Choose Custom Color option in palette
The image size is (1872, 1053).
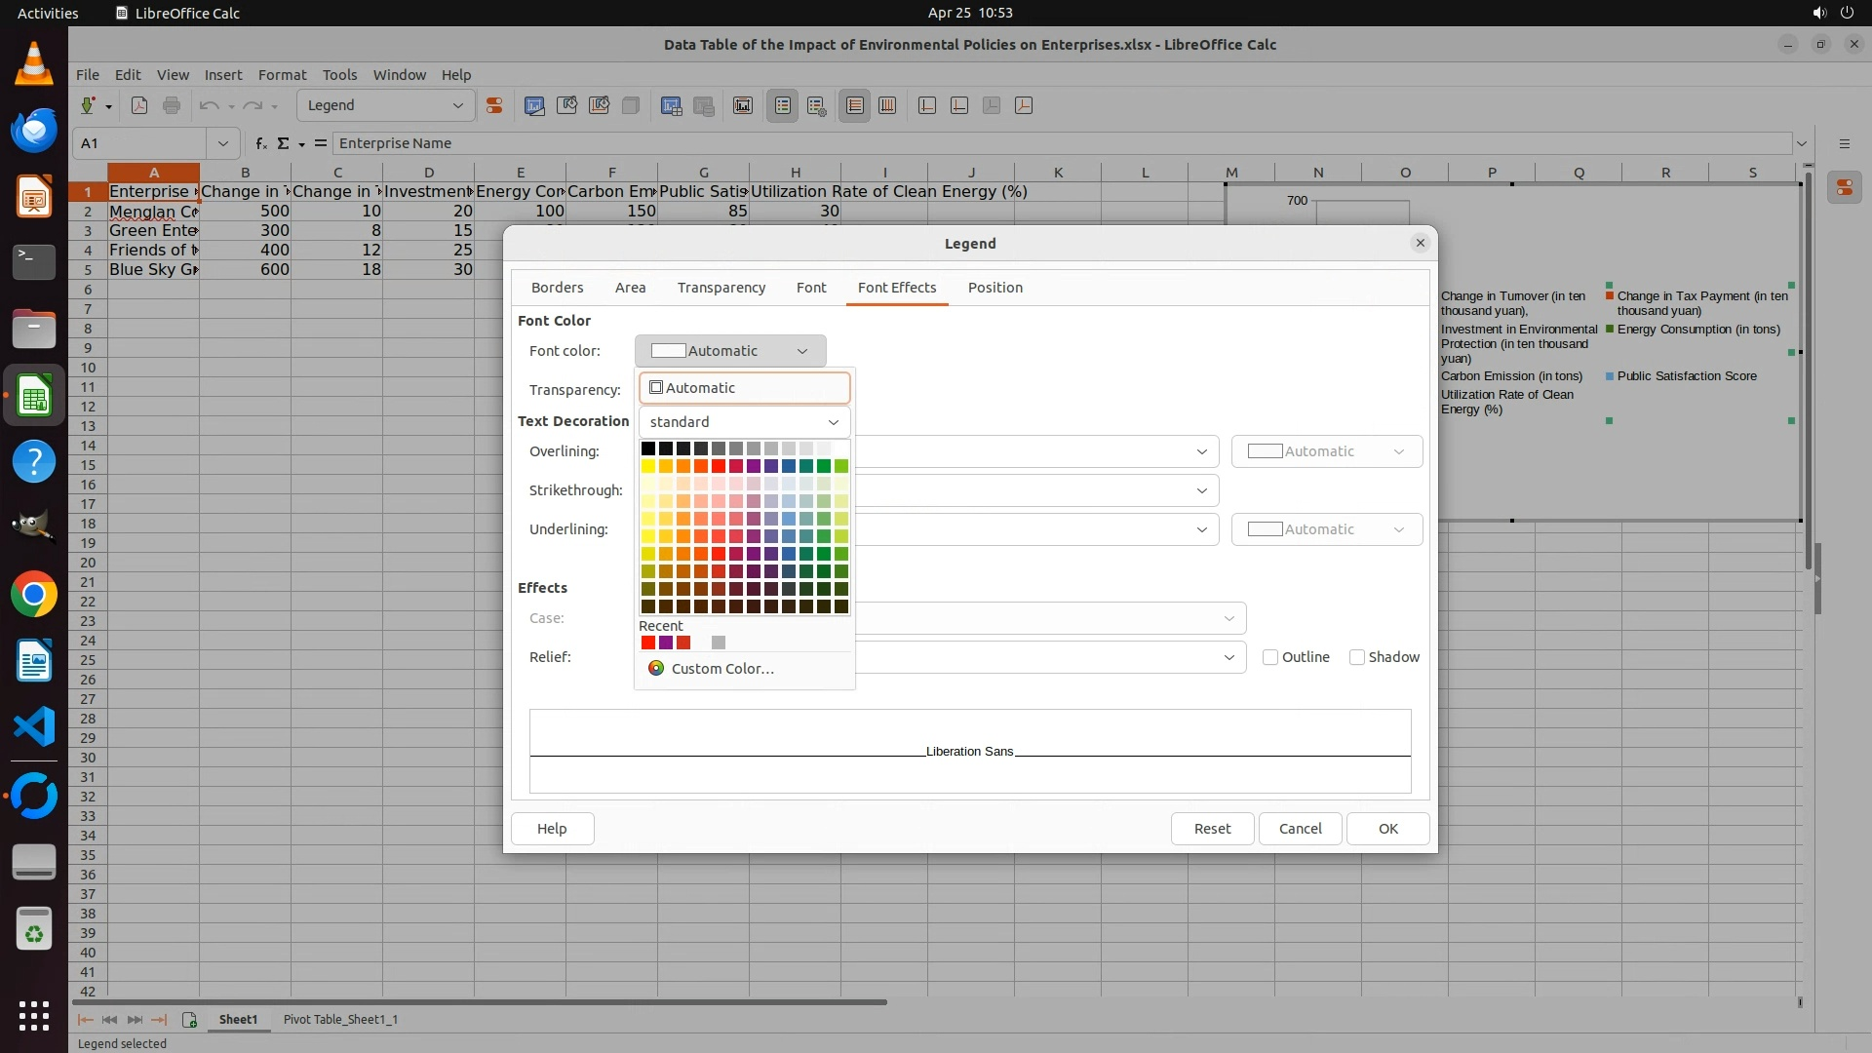click(x=721, y=669)
